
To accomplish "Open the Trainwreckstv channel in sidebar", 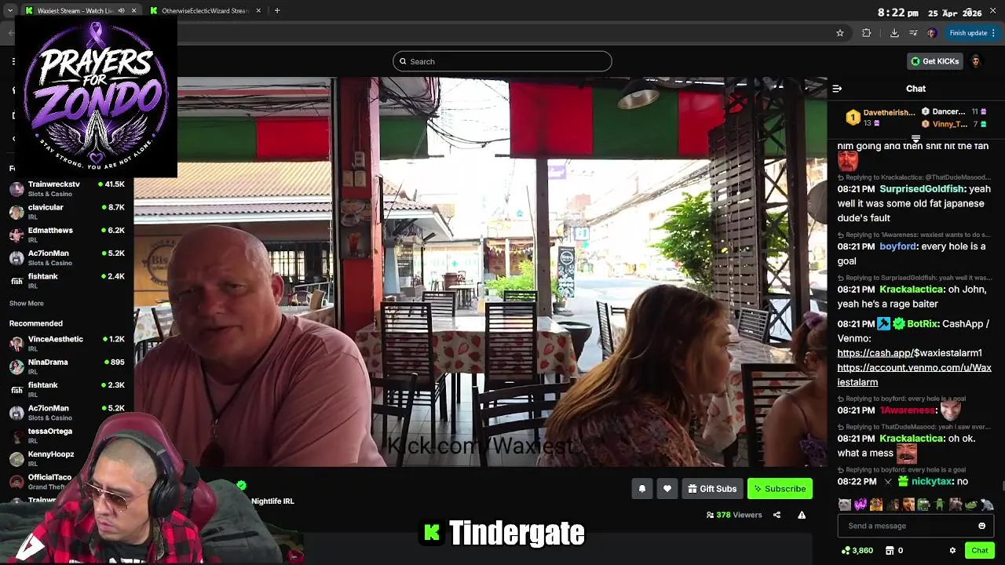I will (67, 189).
